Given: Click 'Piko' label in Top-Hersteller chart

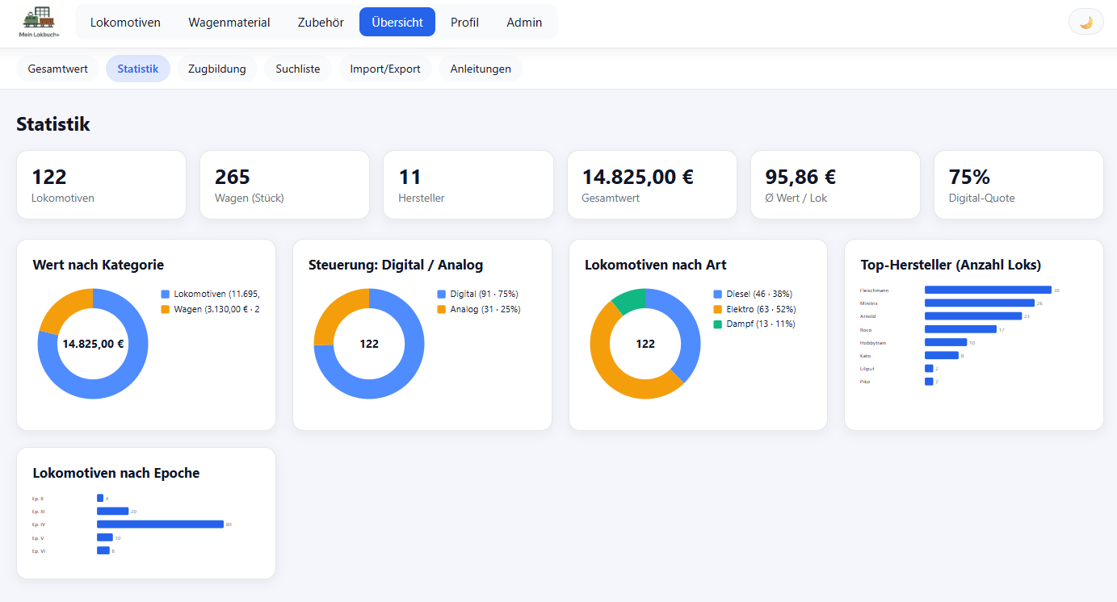Looking at the screenshot, I should click(865, 382).
